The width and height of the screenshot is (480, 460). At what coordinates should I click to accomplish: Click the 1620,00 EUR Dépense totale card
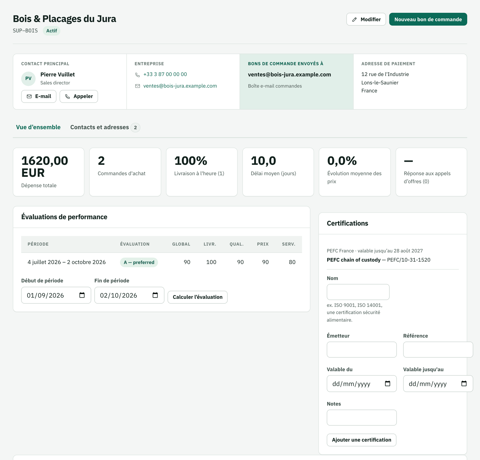point(49,172)
